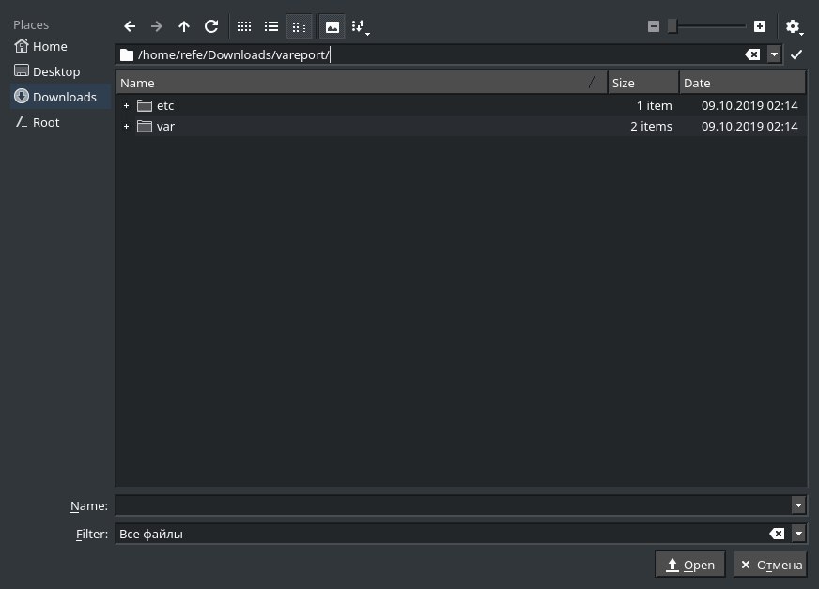Click the Отмена cancel button
The height and width of the screenshot is (589, 819).
770,565
